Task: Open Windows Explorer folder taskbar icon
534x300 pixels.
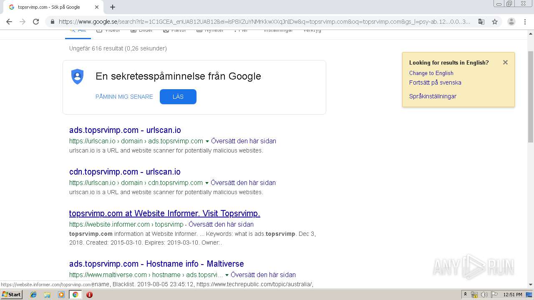Action: [x=47, y=295]
